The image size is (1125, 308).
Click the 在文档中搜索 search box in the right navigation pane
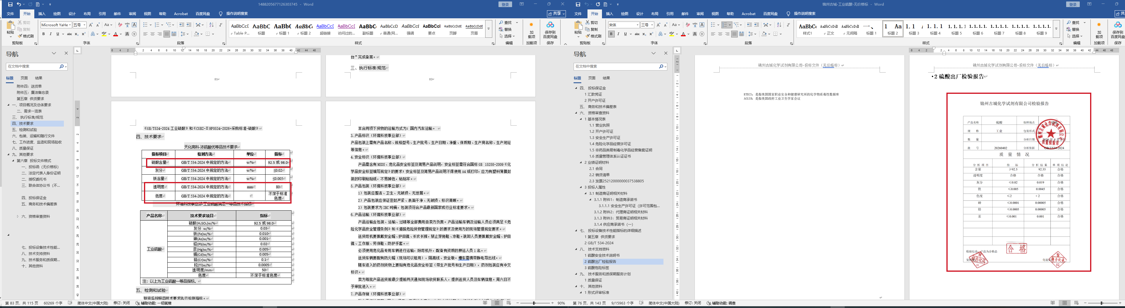tap(616, 66)
